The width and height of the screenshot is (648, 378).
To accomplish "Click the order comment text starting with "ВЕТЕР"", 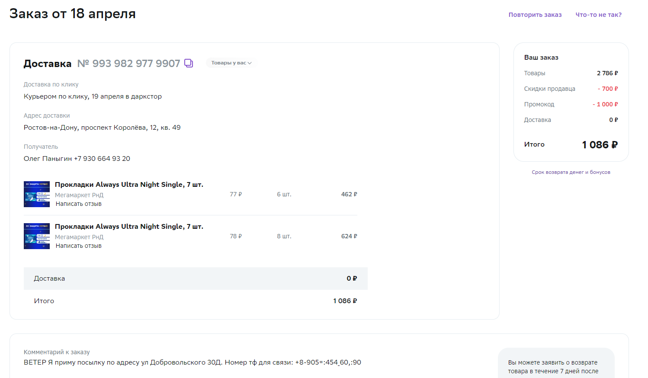I will pyautogui.click(x=192, y=362).
